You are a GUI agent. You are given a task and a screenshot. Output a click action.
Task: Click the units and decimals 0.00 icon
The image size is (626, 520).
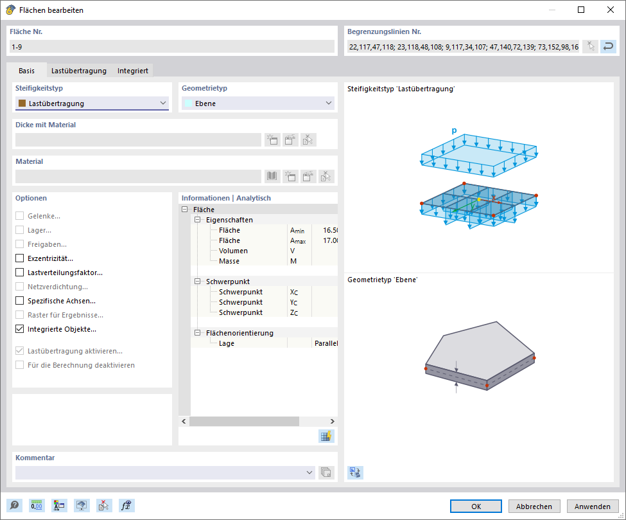click(x=37, y=506)
